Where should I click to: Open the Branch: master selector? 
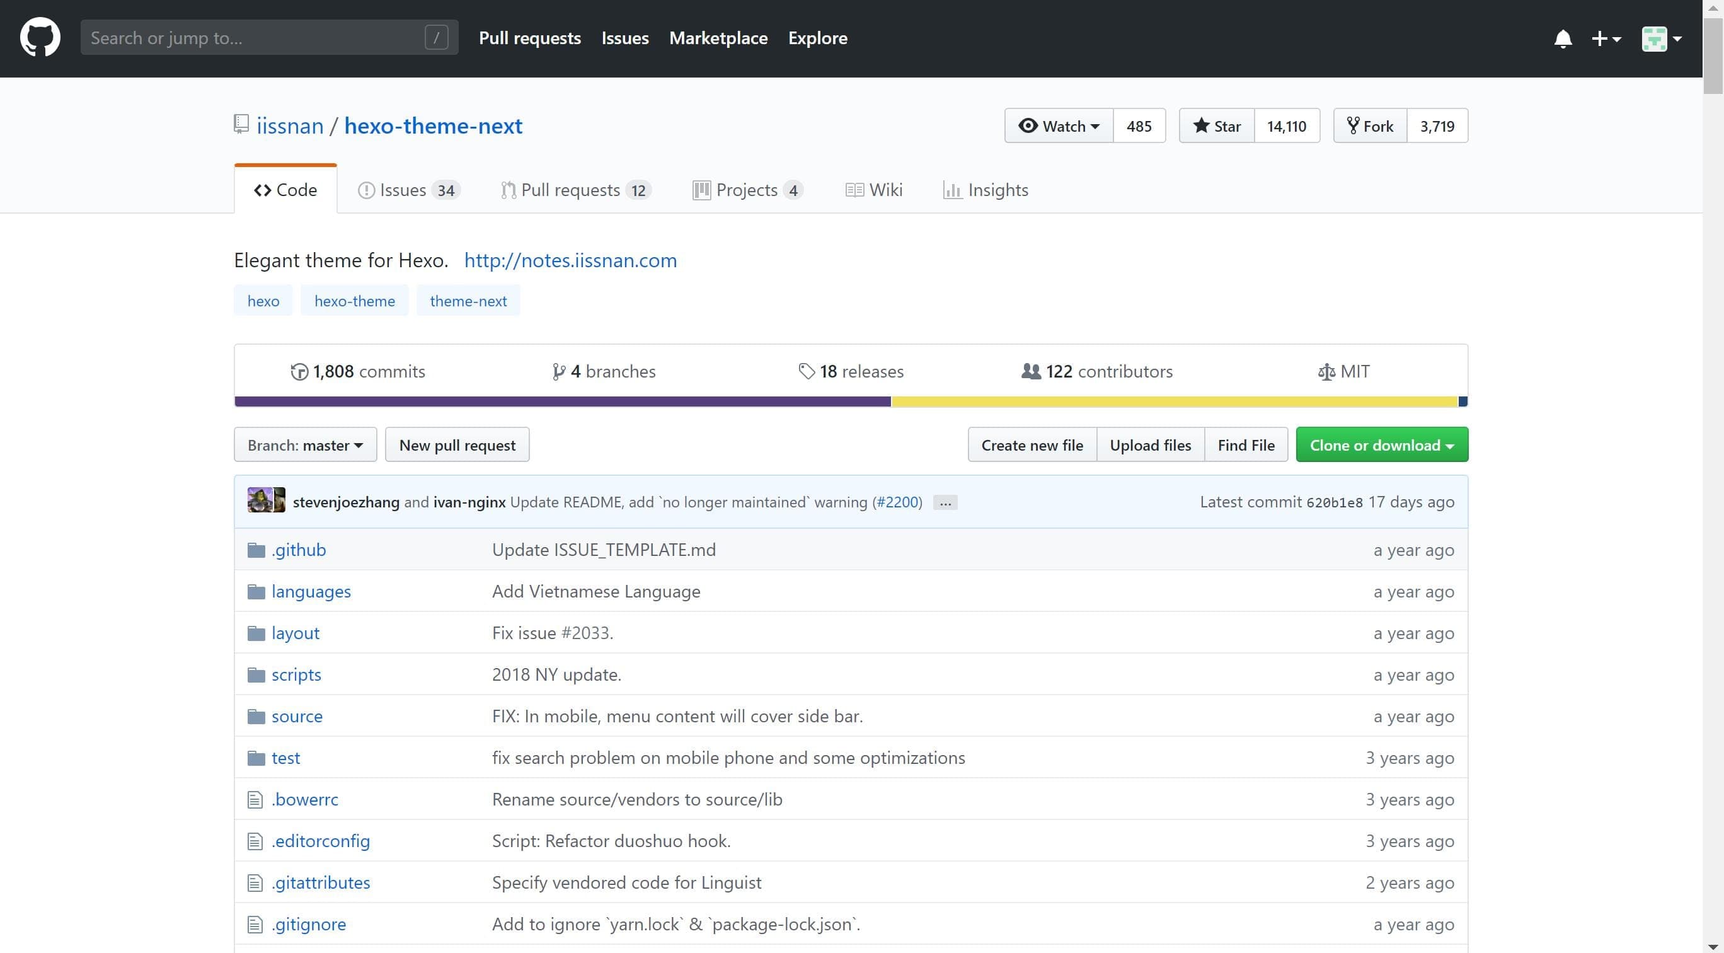click(x=305, y=445)
